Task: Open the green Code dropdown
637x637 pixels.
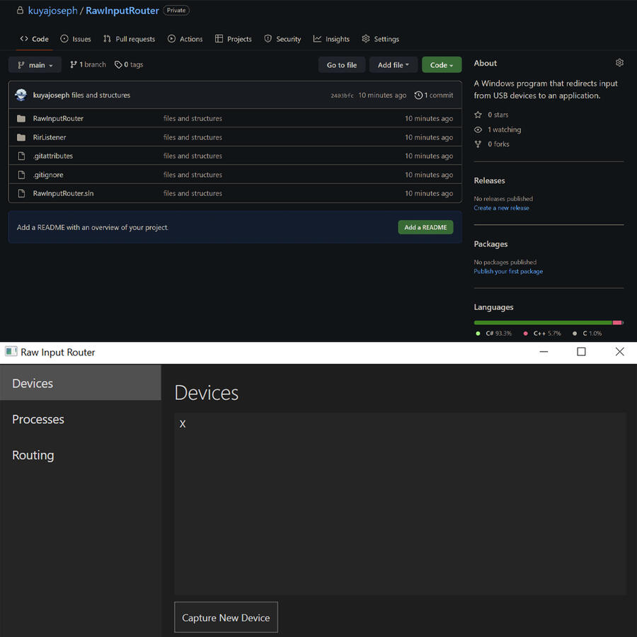Action: (442, 65)
